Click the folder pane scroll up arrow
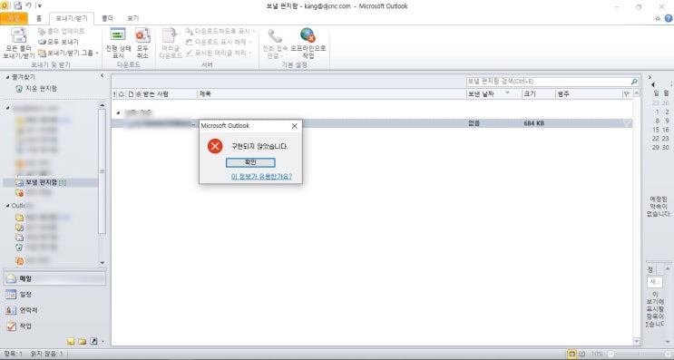Image resolution: width=674 pixels, height=360 pixels. point(102,105)
